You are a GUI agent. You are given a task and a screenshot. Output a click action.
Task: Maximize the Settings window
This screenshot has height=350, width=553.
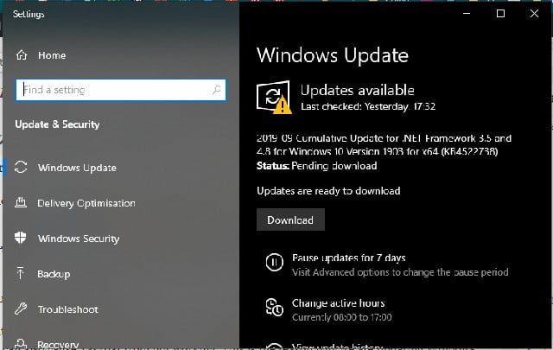click(500, 14)
